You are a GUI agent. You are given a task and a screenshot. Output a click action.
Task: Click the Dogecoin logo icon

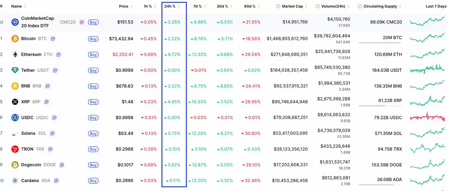(x=15, y=165)
